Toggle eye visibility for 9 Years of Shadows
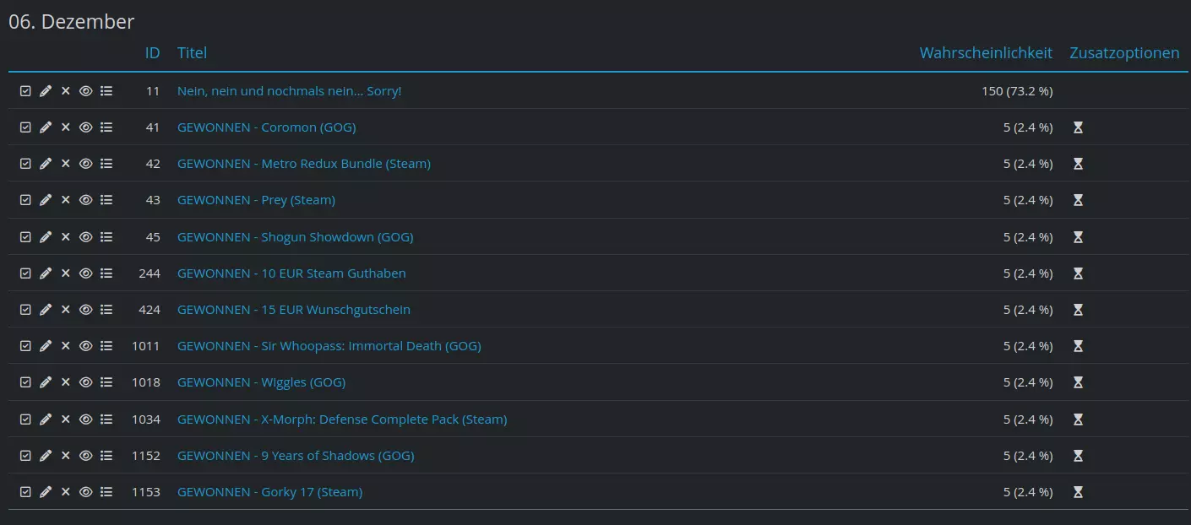This screenshot has height=525, width=1191. pyautogui.click(x=85, y=456)
